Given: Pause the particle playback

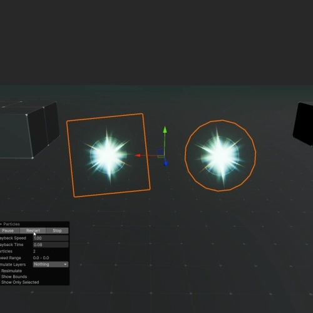Looking at the screenshot, I should pos(8,230).
